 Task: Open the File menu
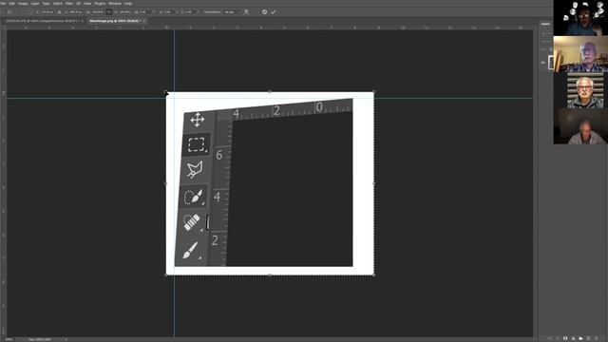tap(3, 4)
